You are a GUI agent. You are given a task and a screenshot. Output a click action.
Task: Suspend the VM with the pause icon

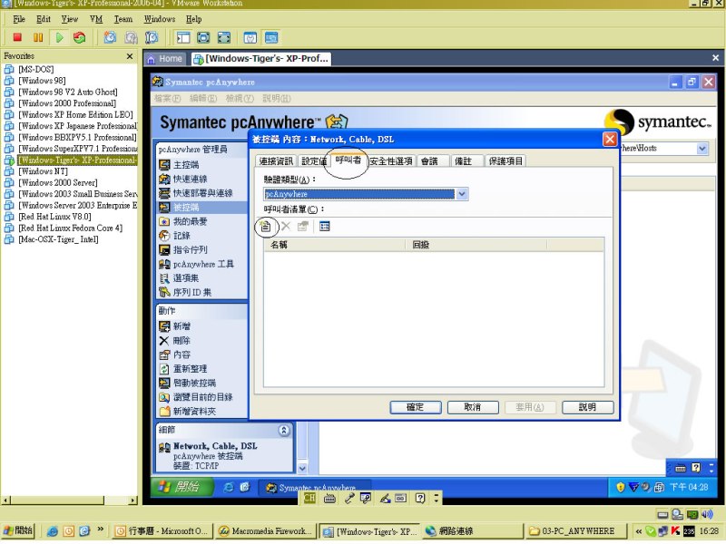tap(38, 37)
